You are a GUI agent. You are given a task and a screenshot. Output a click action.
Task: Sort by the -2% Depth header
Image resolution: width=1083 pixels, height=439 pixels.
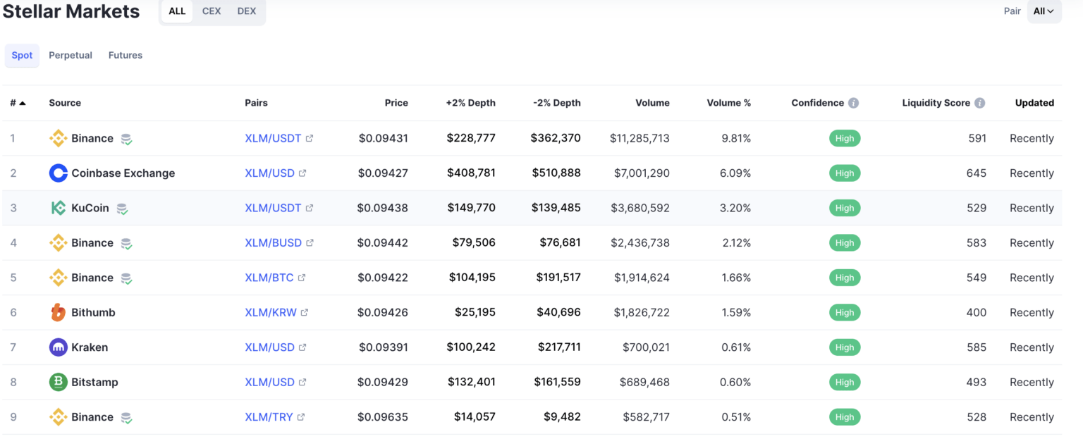tap(557, 103)
